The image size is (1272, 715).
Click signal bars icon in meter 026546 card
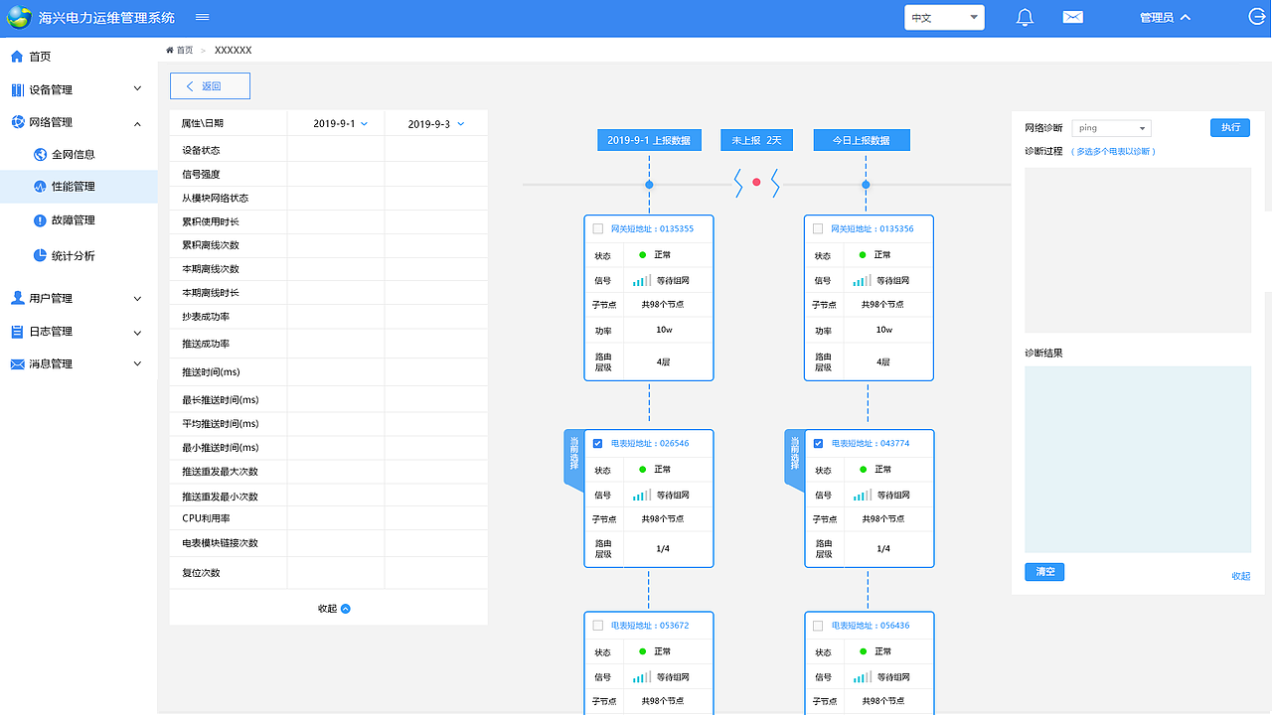tap(642, 495)
